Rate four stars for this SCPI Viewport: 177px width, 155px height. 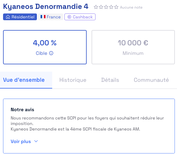coord(111,7)
